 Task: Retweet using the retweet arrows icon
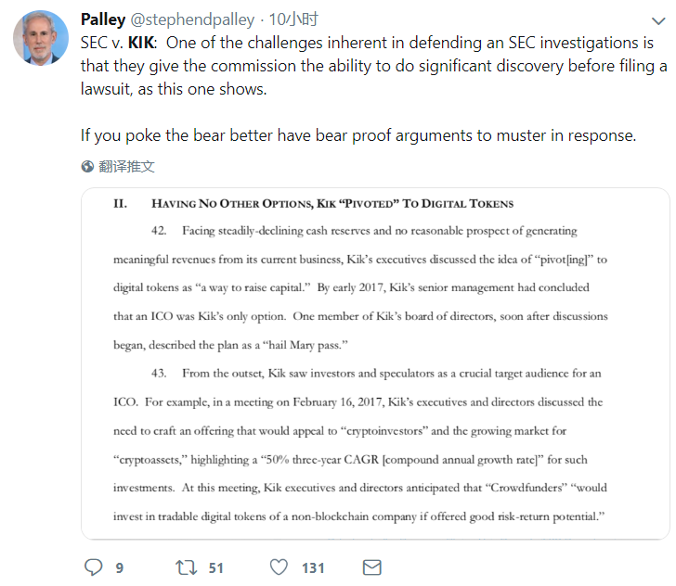(186, 567)
